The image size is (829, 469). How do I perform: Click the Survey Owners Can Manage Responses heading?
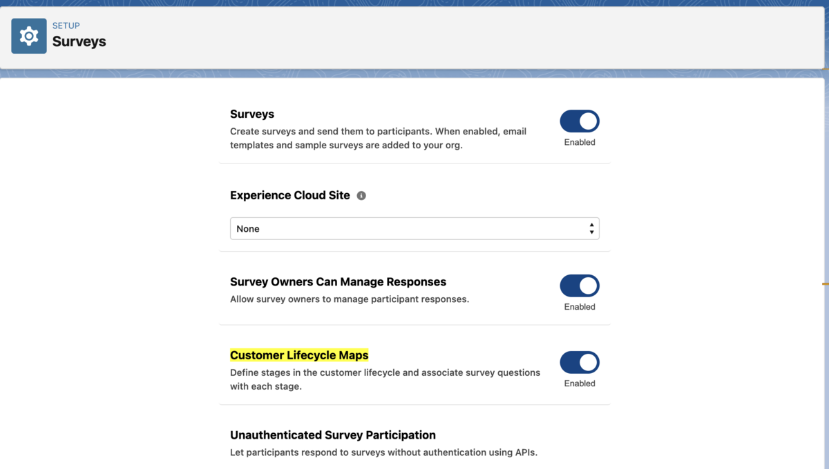[338, 281]
